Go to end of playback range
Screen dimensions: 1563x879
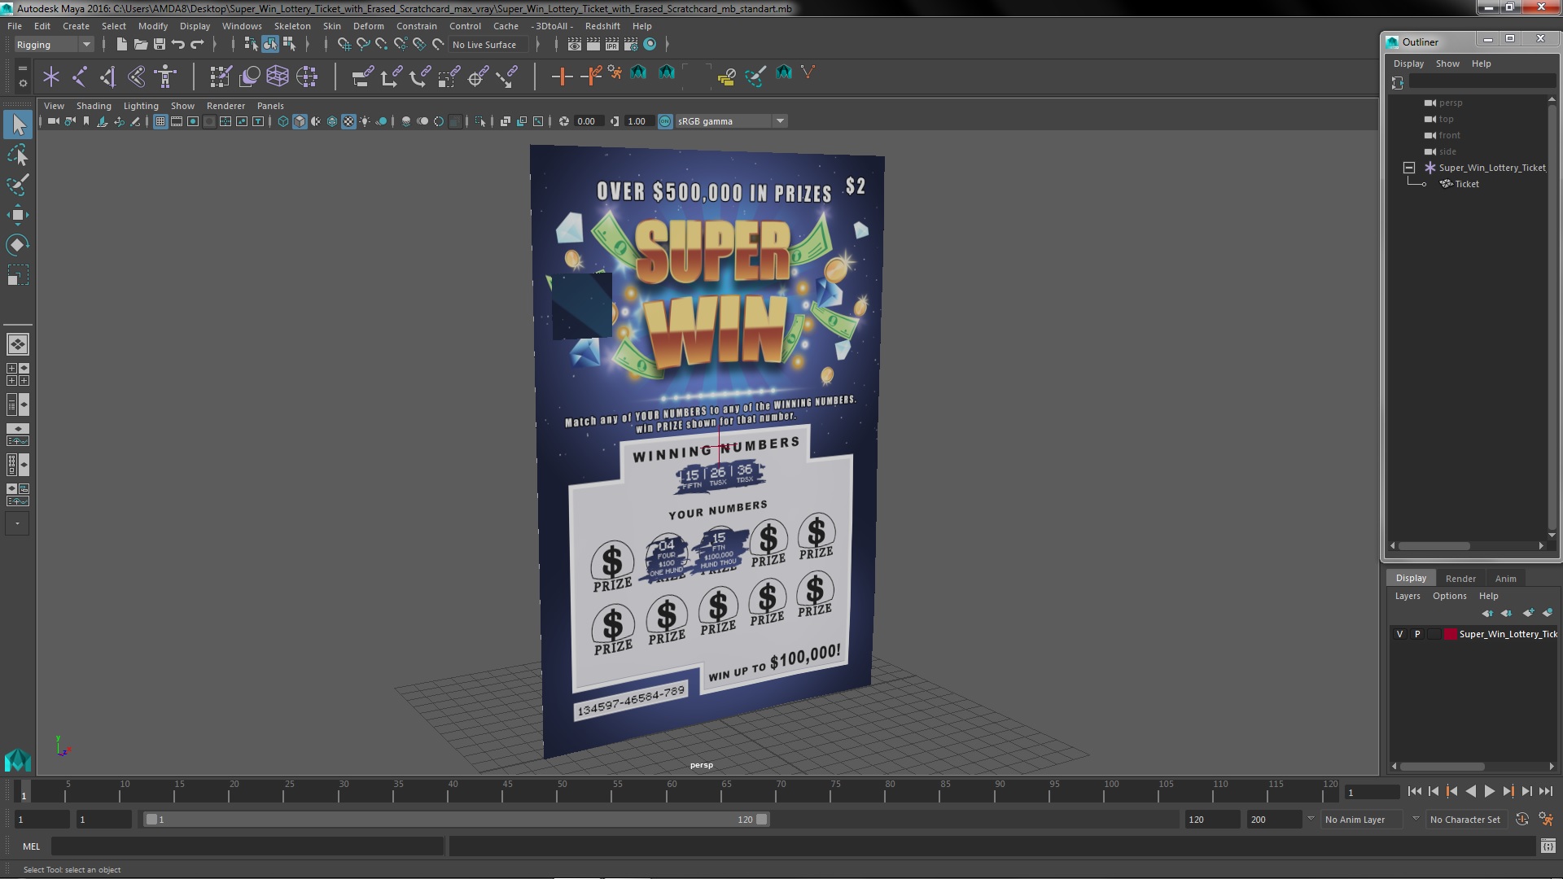click(x=1545, y=791)
